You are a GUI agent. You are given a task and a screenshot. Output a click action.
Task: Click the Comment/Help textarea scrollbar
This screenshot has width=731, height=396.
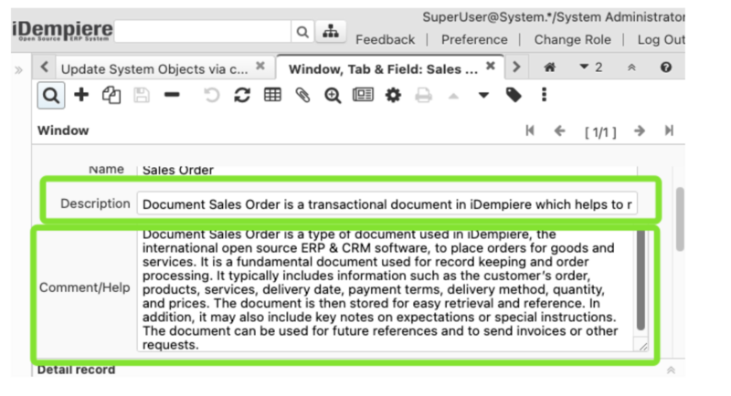pyautogui.click(x=641, y=281)
